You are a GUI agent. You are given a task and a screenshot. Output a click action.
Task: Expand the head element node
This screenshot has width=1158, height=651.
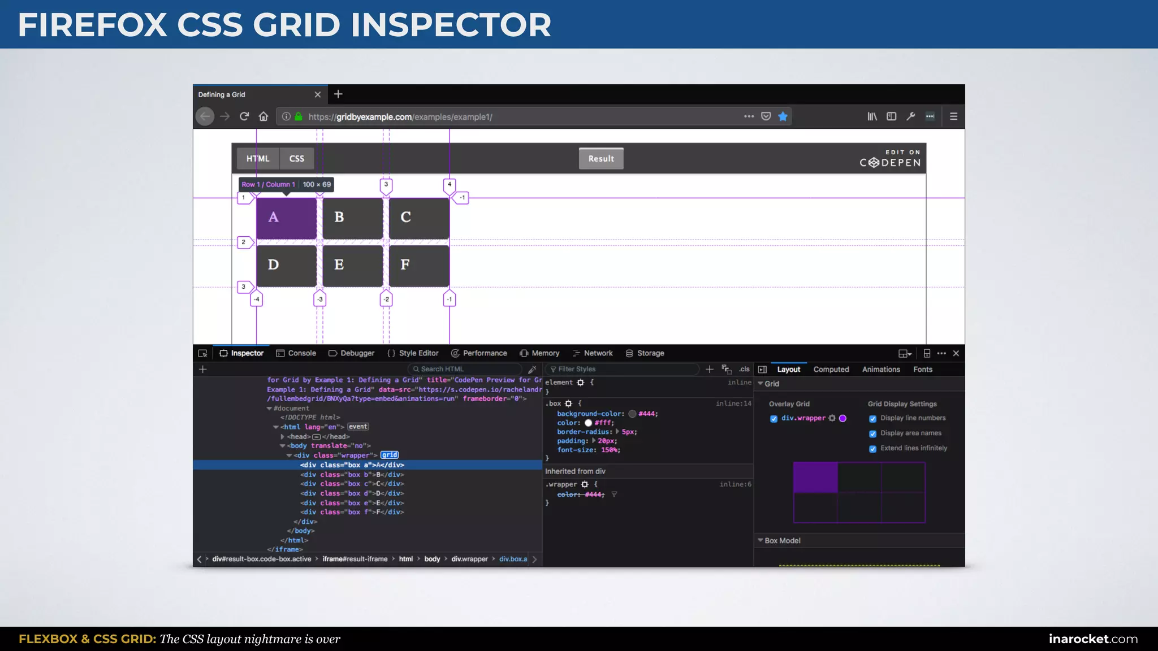pos(282,437)
